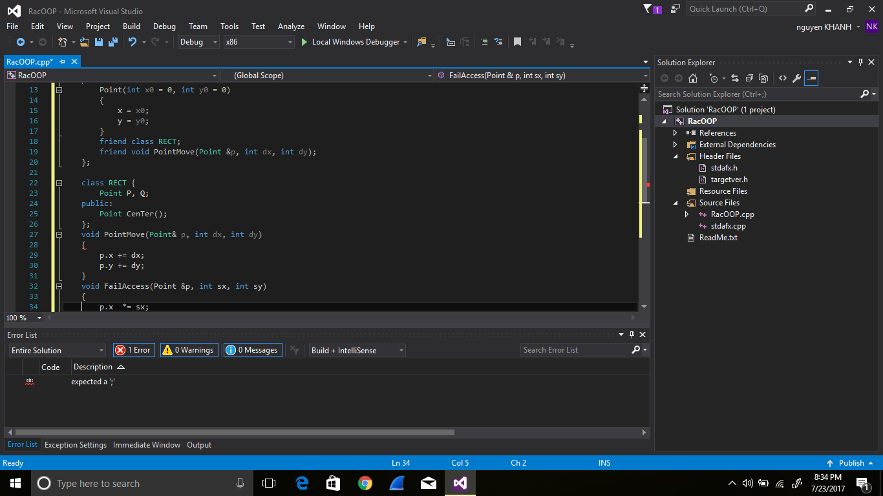Click Collapse All in Solution Explorer
Screen dimensions: 883x496
click(749, 78)
